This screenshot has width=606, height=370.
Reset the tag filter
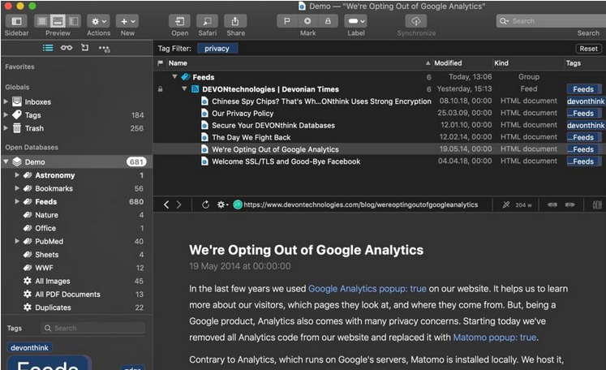[x=588, y=49]
